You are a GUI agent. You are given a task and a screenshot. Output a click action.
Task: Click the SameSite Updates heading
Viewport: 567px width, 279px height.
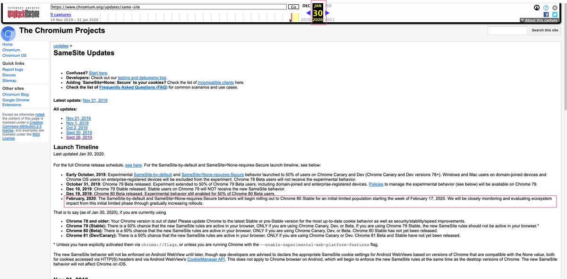click(84, 52)
